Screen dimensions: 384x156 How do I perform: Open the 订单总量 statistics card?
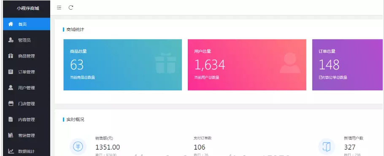point(347,65)
